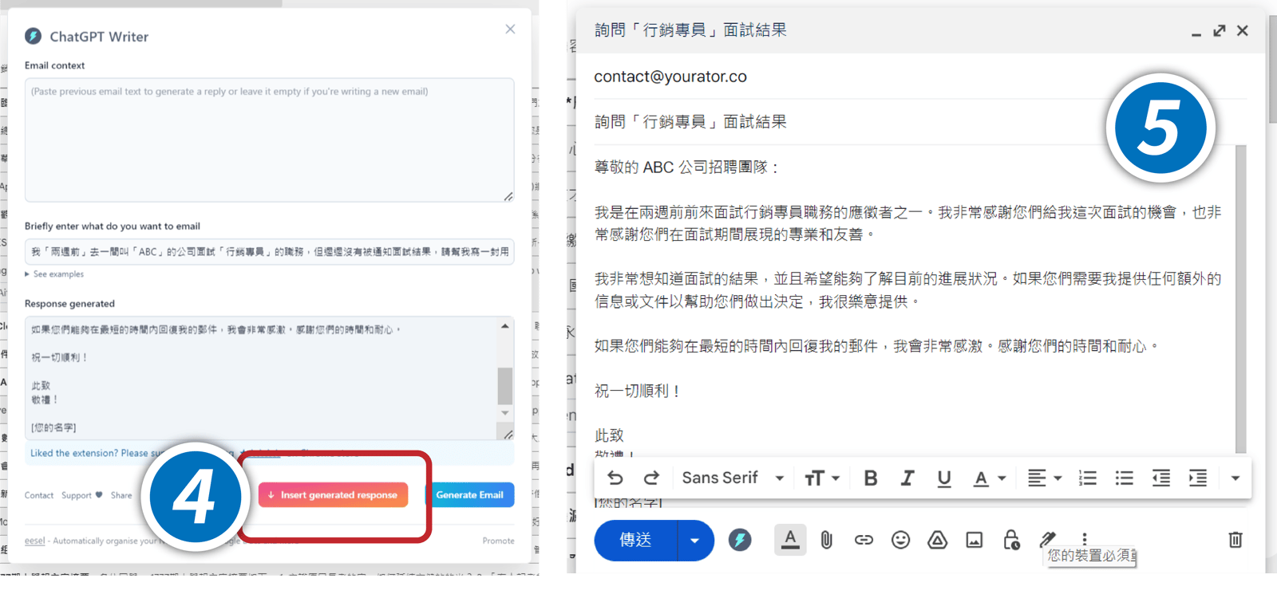This screenshot has width=1277, height=602.
Task: Toggle the formatting options bar
Action: [790, 540]
